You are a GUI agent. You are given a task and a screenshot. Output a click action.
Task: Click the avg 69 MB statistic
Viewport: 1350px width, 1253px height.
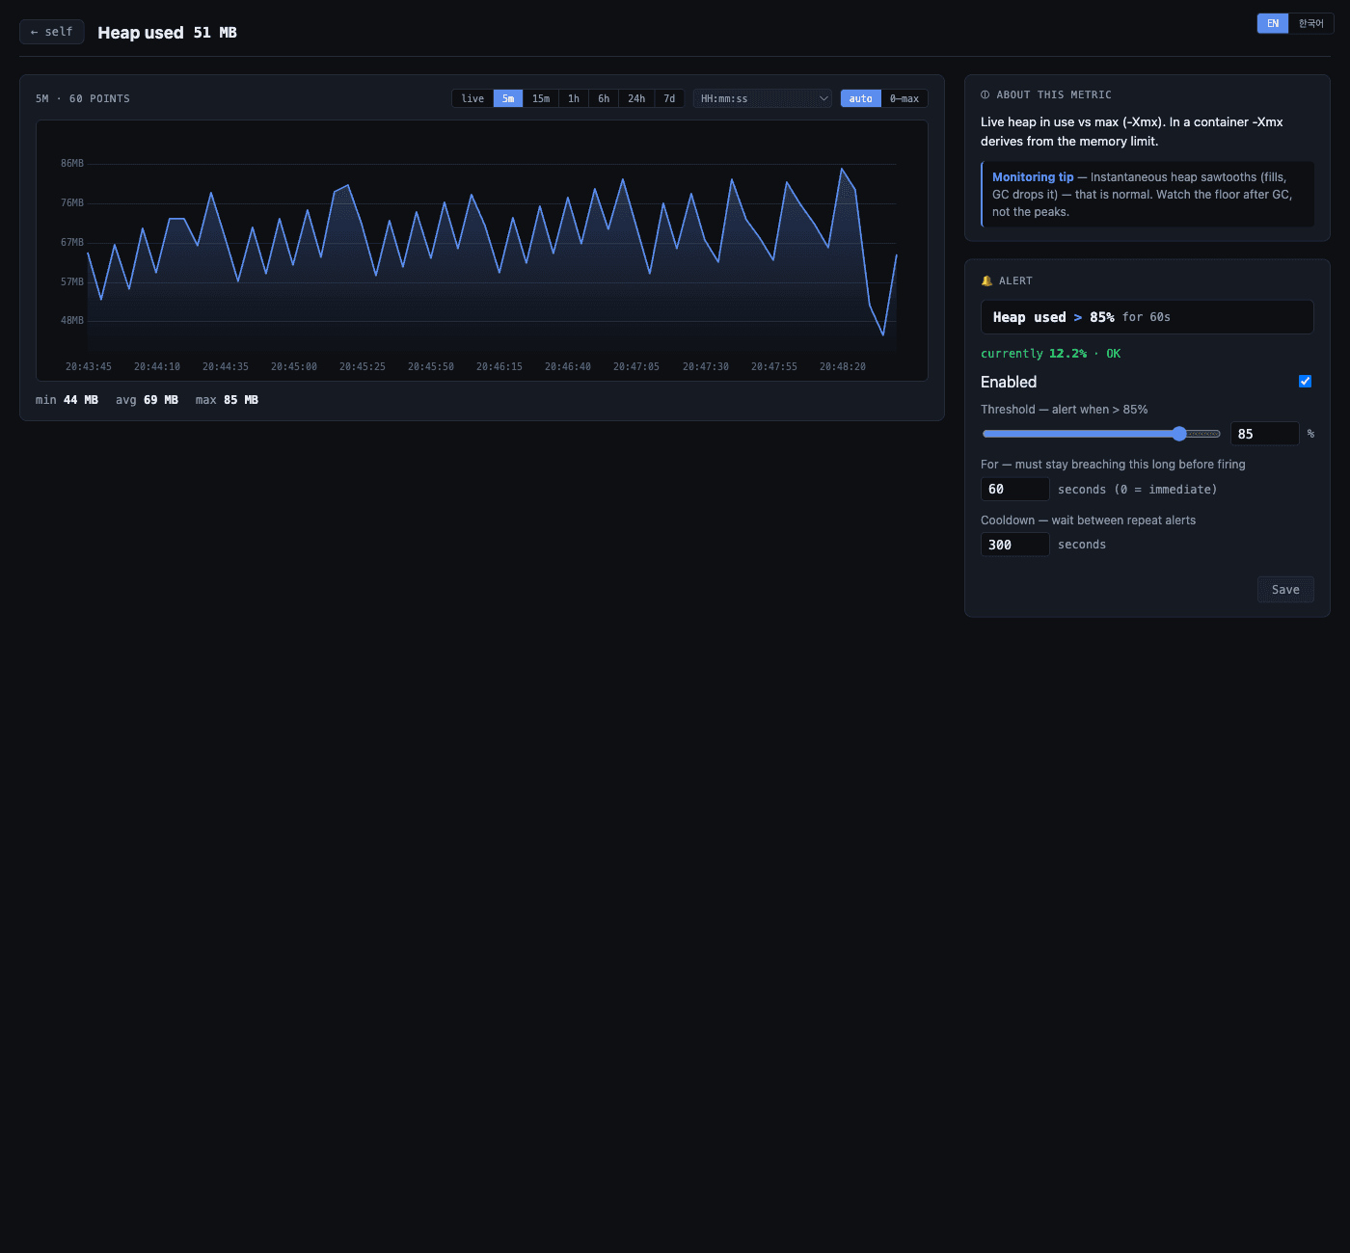pos(147,400)
